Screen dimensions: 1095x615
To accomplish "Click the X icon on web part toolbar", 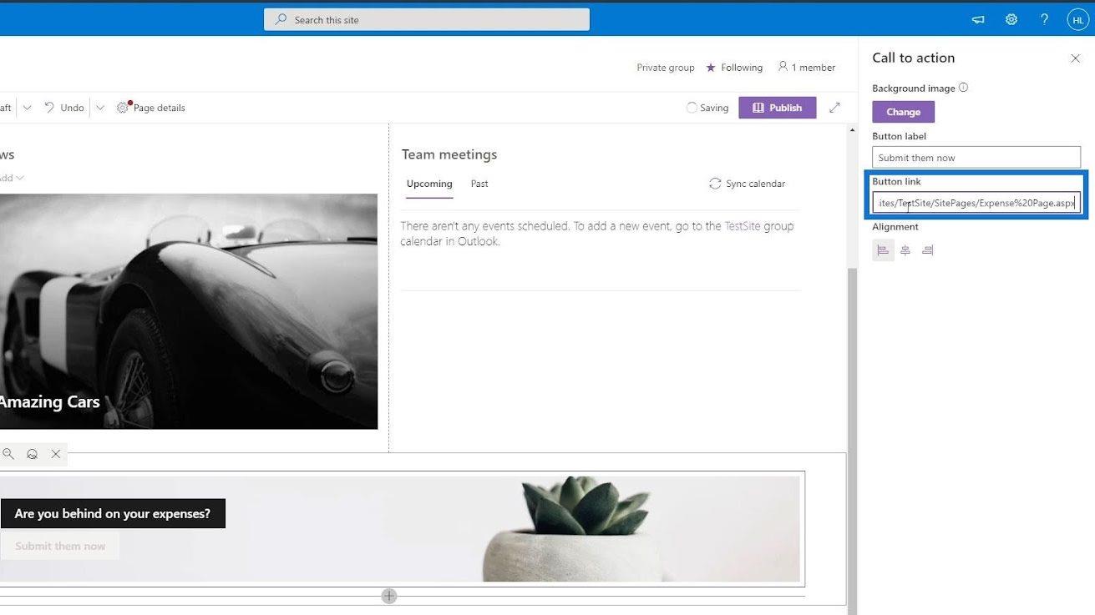I will (x=55, y=454).
